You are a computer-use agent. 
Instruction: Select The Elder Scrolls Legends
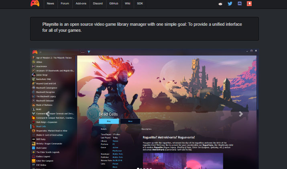click(48, 153)
